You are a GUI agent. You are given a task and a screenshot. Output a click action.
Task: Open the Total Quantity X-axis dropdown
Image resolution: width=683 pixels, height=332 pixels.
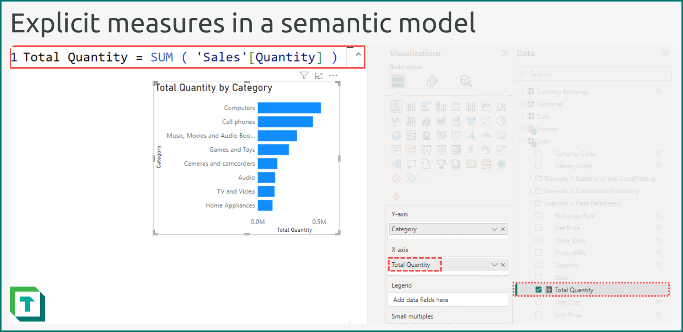tap(494, 265)
